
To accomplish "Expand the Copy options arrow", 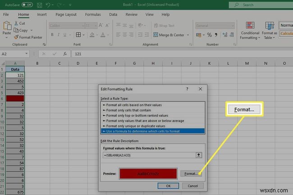I will coord(32,30).
